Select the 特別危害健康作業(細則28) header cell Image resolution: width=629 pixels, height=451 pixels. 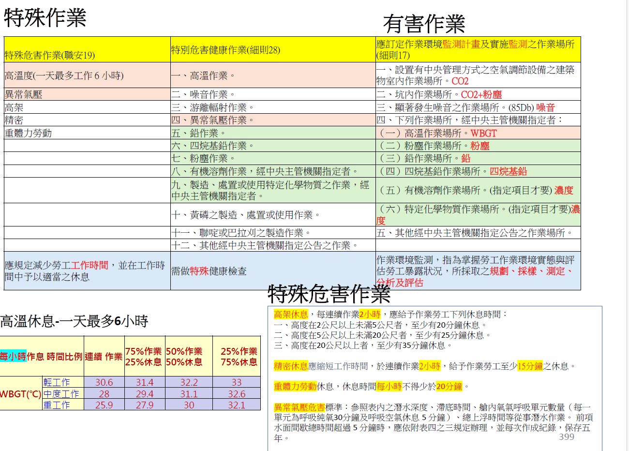225,50
